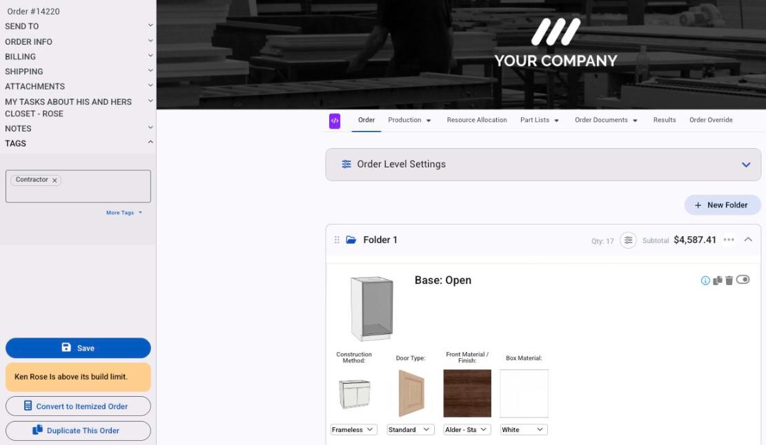
Task: Switch to the Order tab
Action: pos(366,120)
